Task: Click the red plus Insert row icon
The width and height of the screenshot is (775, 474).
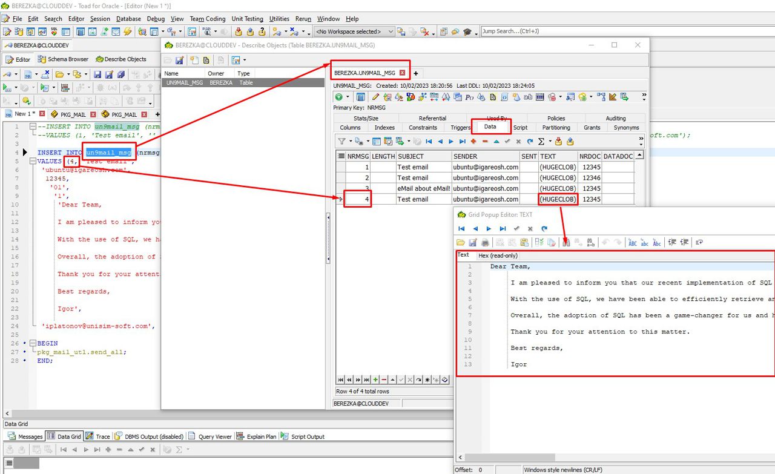Action: pos(473,141)
